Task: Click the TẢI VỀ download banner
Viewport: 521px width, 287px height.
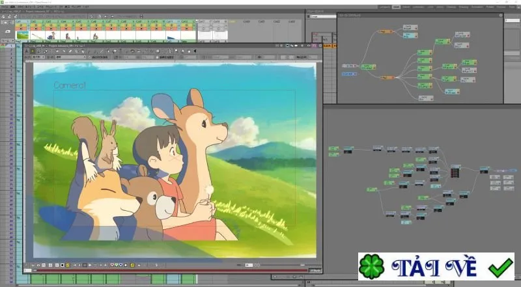Action: 436,266
